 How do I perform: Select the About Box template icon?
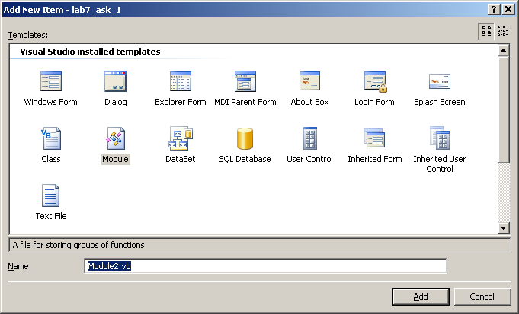click(310, 81)
